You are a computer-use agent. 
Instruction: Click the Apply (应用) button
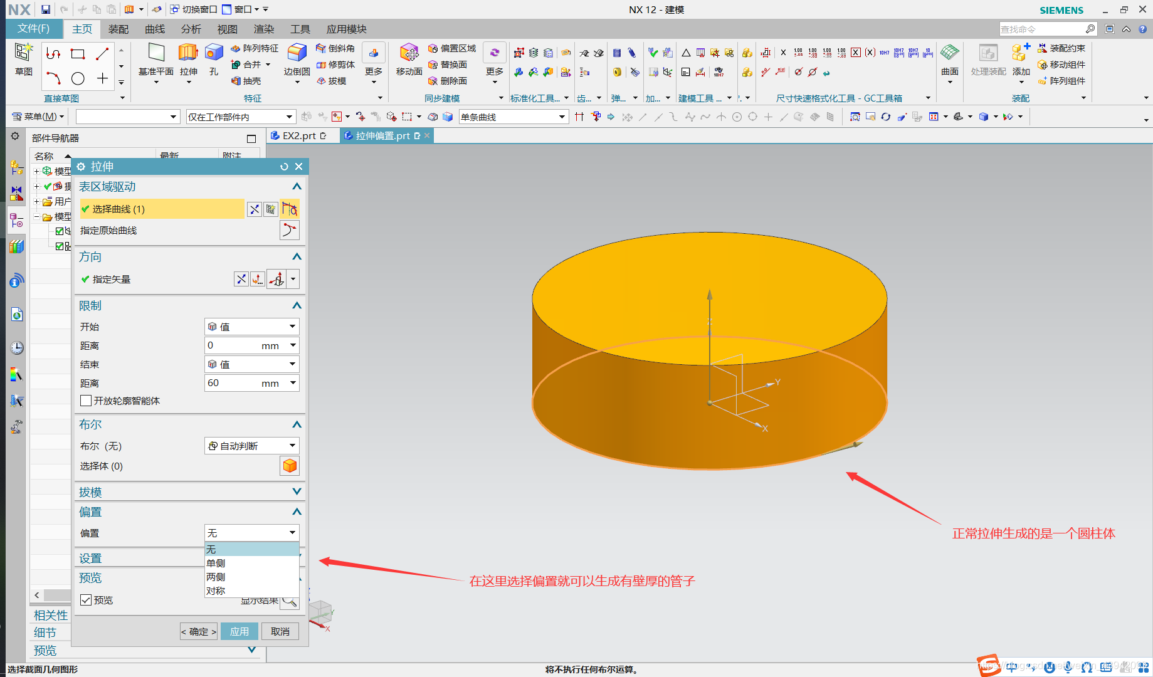coord(240,631)
